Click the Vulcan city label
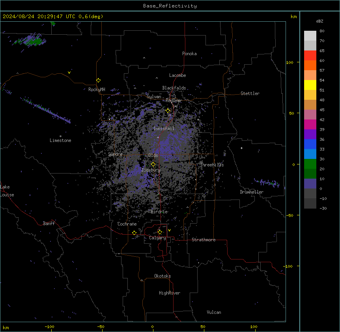Screen dimensions: 340x332 pos(214,312)
